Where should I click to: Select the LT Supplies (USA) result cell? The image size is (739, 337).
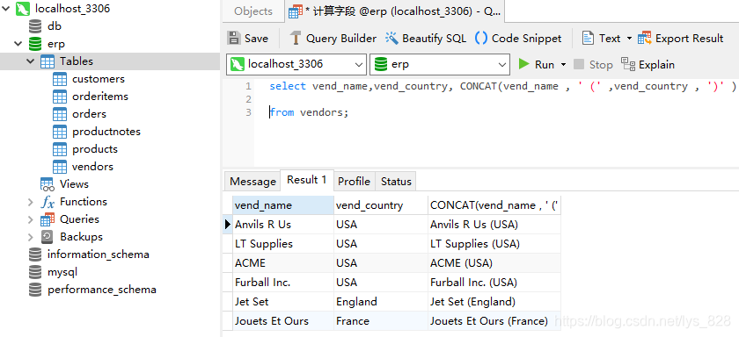click(x=494, y=244)
